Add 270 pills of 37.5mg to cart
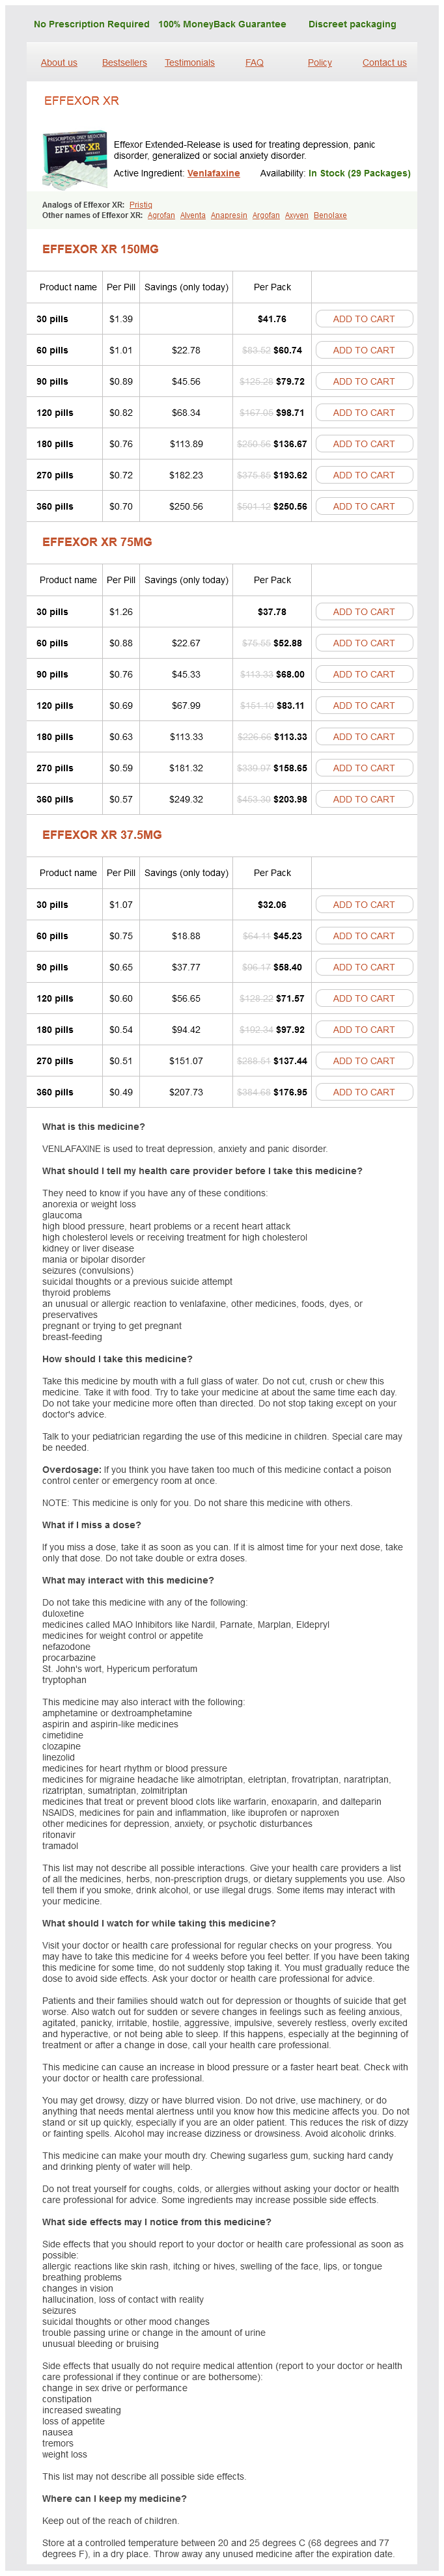 [363, 1061]
